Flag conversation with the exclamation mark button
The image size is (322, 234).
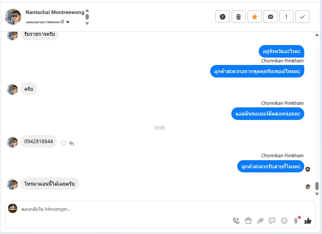pyautogui.click(x=286, y=17)
